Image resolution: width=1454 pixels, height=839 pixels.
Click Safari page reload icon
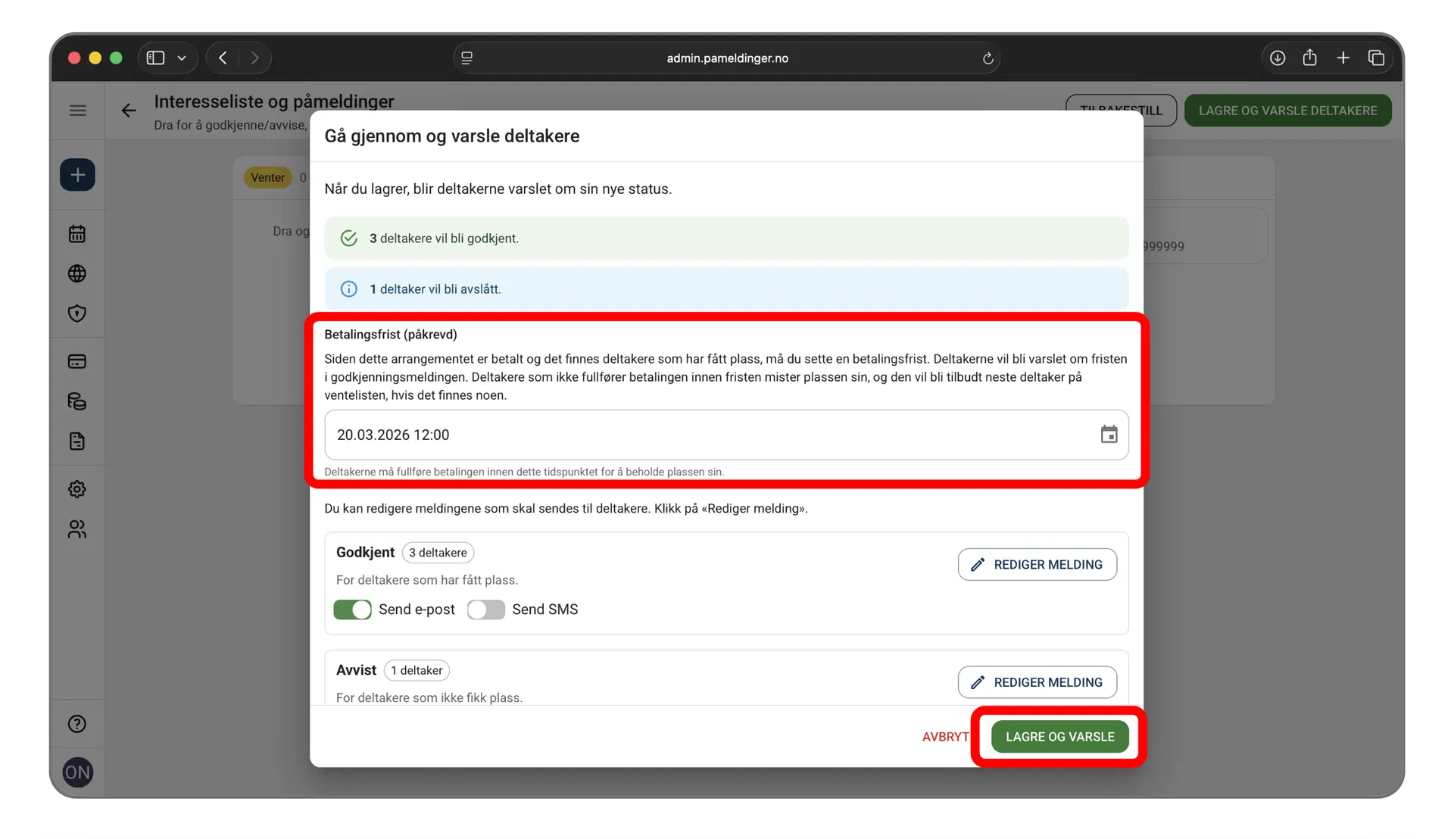(988, 58)
